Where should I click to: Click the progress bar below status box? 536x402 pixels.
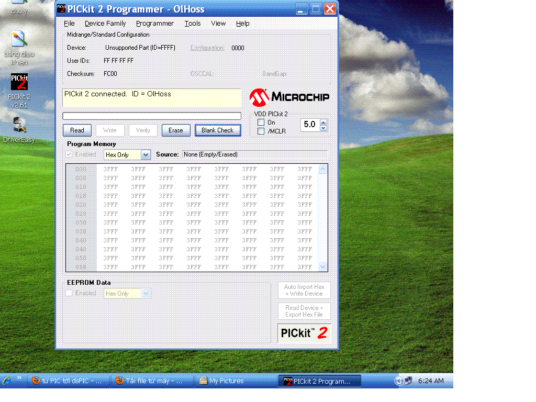pos(152,116)
